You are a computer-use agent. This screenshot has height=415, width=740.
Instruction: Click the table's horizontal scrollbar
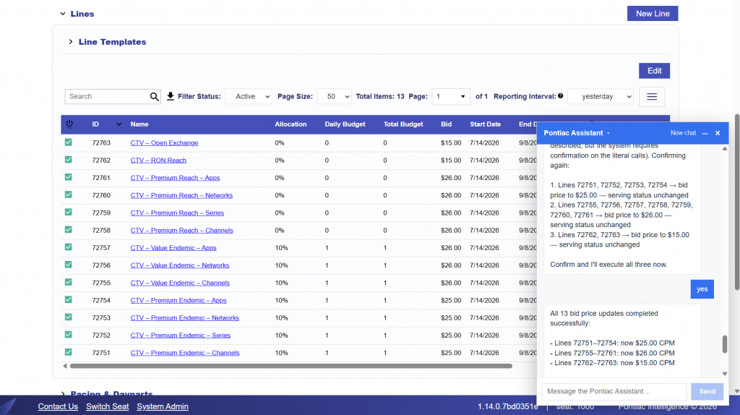point(291,366)
